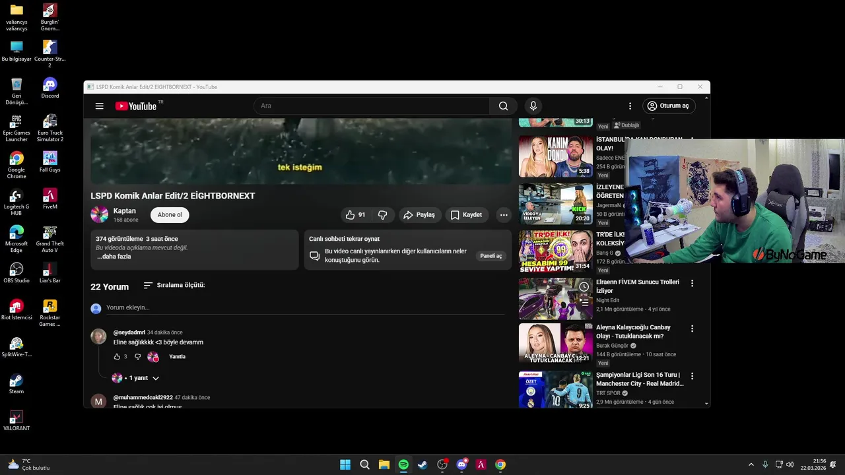Dislike the @seydadmrl comment
This screenshot has height=475, width=845.
(x=137, y=357)
